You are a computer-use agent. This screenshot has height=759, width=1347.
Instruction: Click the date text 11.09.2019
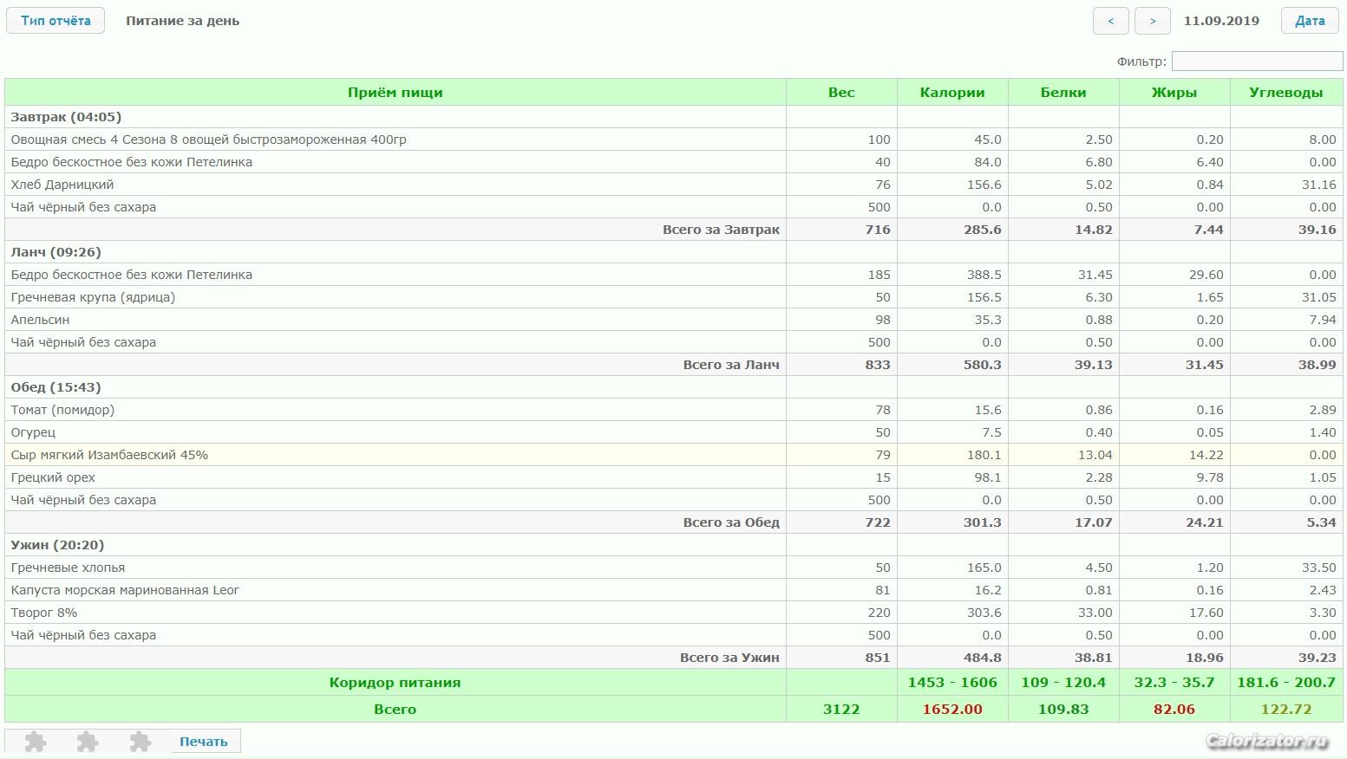(x=1221, y=21)
